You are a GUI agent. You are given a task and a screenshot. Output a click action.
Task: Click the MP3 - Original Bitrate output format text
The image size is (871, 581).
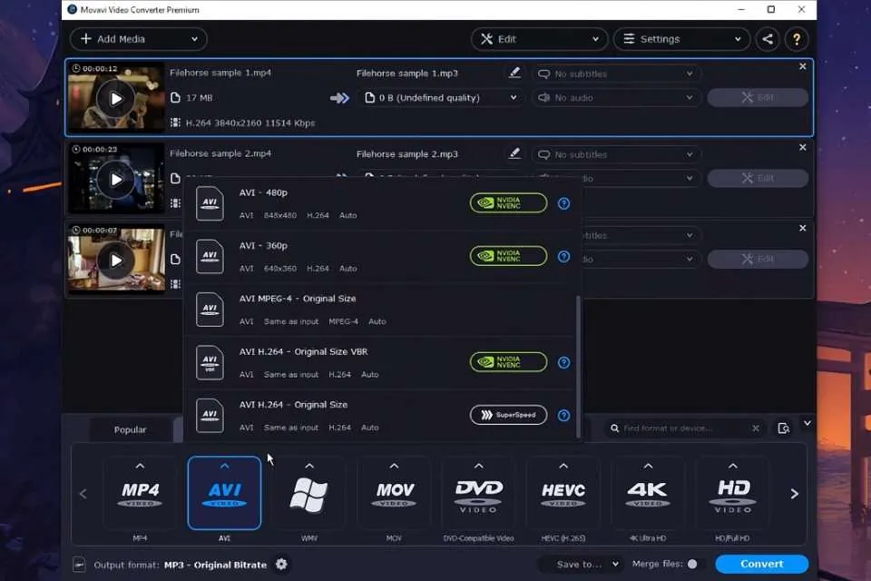[x=216, y=565]
